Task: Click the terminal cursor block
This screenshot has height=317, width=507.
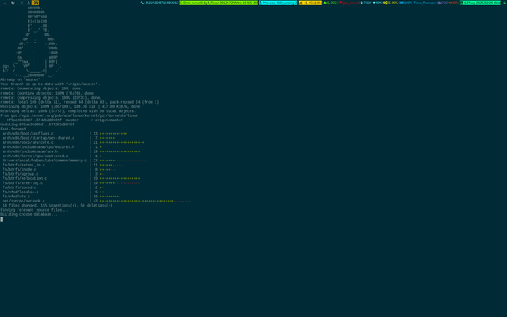Action: [x=2, y=219]
